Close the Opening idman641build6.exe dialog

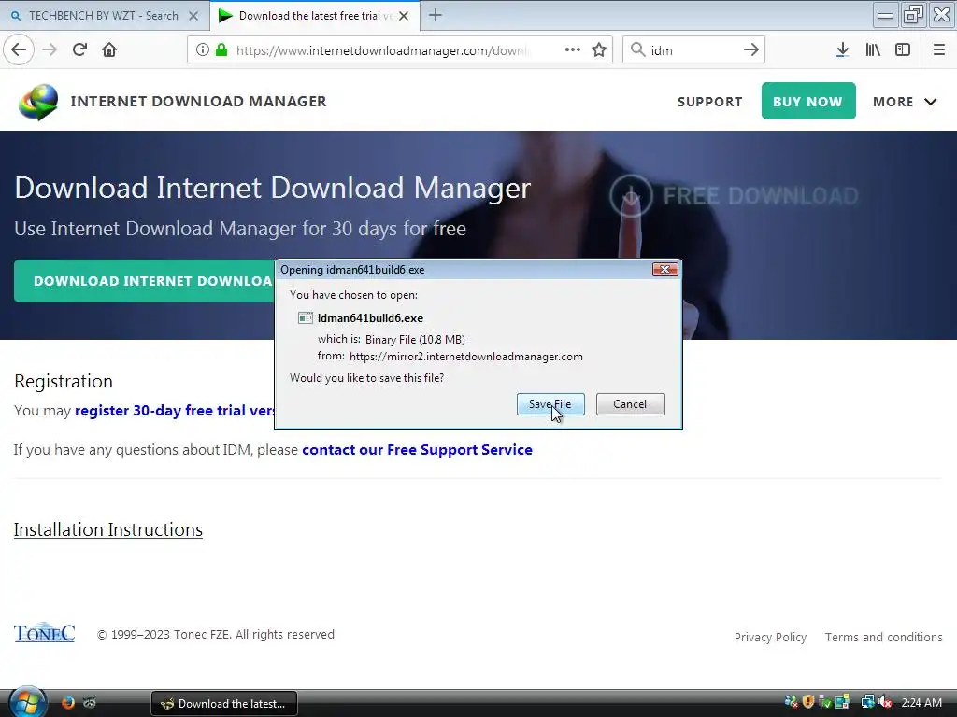(665, 270)
